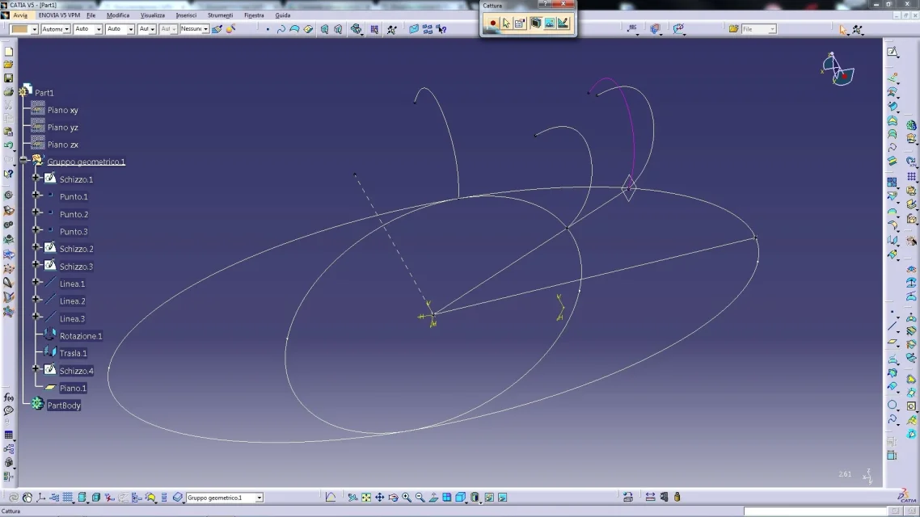920x517 pixels.
Task: Open the Gruppo geometrico.1 combo box
Action: click(225, 498)
